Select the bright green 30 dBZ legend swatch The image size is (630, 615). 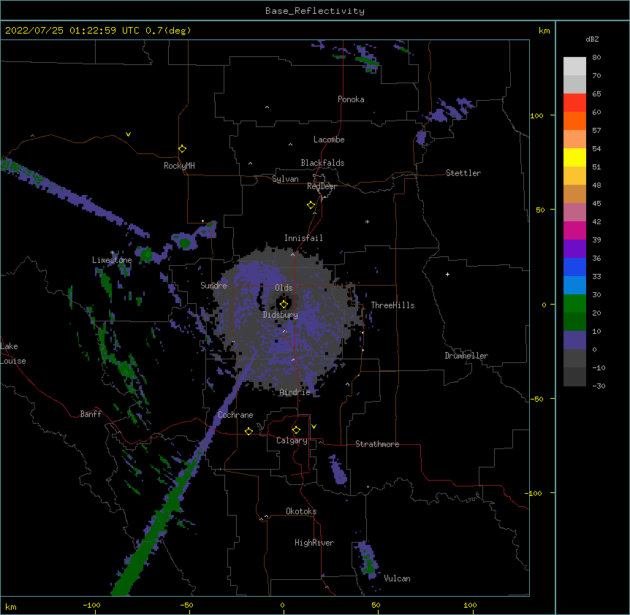pos(574,304)
